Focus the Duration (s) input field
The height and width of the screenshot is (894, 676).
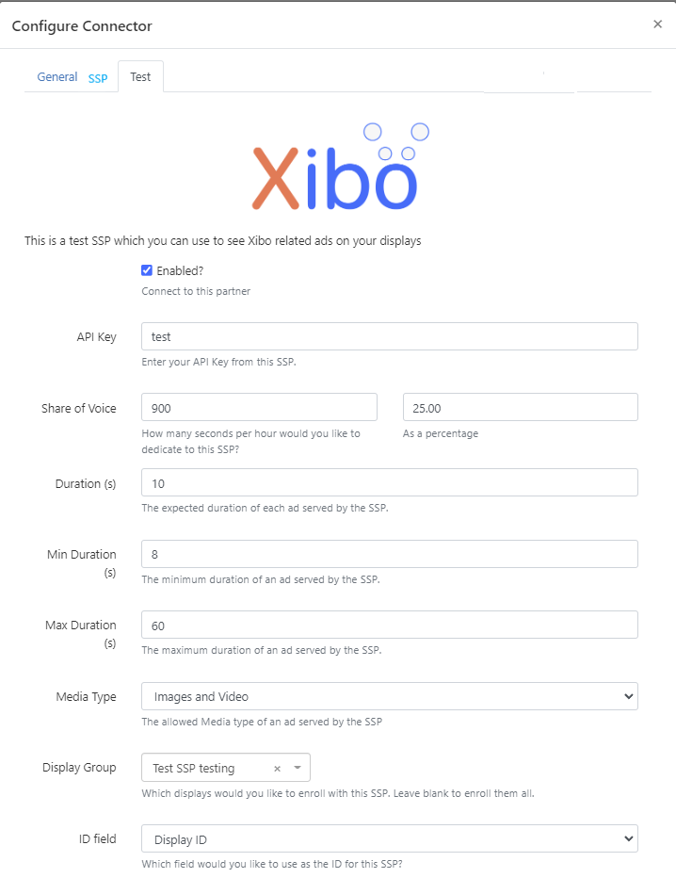(x=389, y=482)
